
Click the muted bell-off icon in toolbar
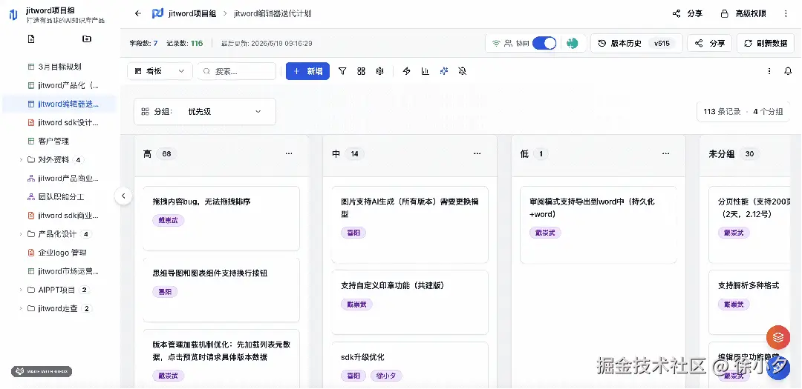[463, 71]
